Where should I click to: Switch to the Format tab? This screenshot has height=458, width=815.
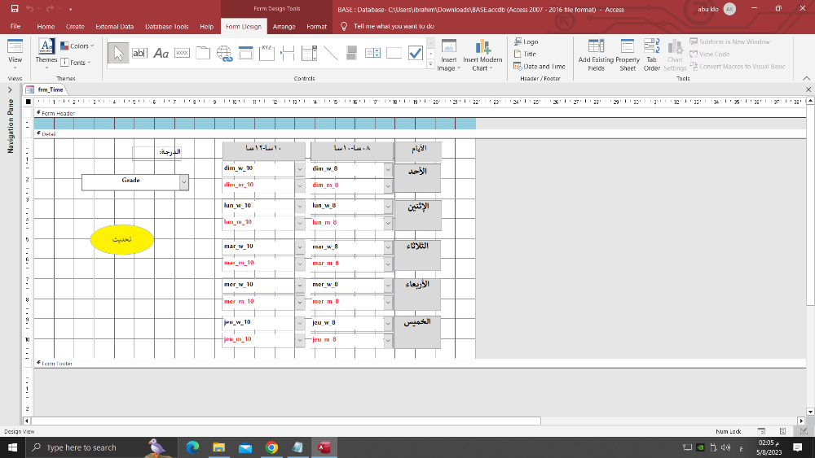pyautogui.click(x=316, y=27)
